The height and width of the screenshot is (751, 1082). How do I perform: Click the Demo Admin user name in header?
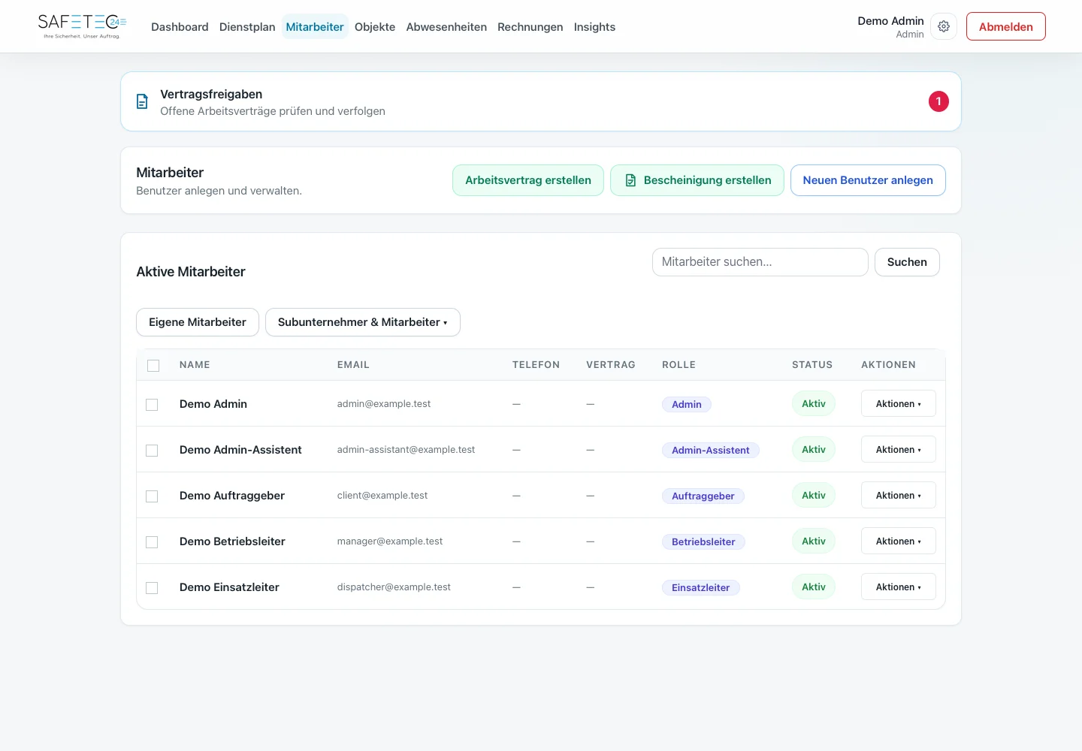click(x=891, y=21)
